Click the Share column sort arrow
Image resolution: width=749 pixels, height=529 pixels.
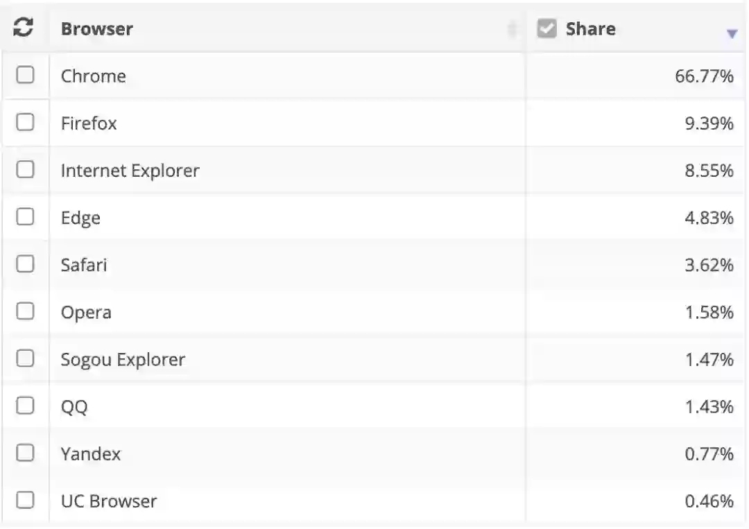731,34
